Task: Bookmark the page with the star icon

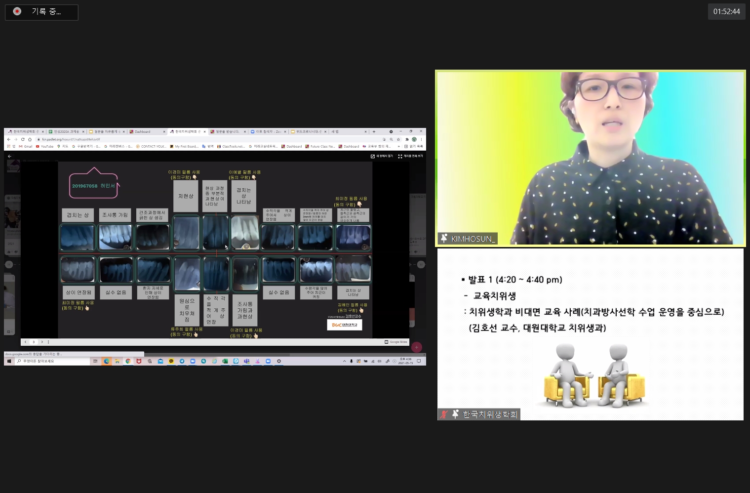Action: [x=398, y=139]
